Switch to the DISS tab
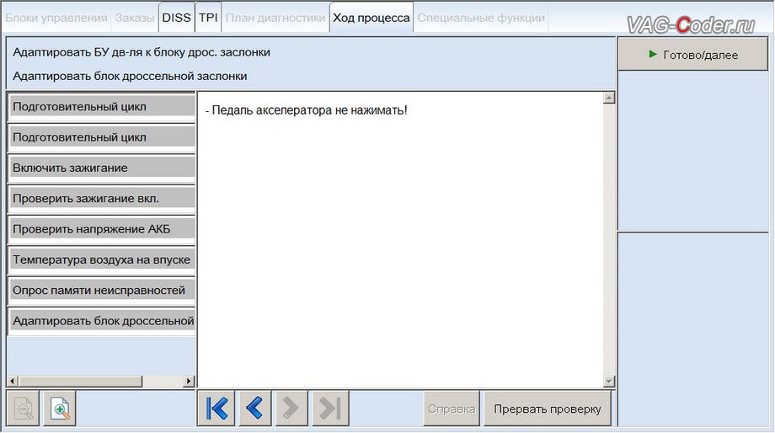Screen dimensions: 775x433 tap(176, 18)
